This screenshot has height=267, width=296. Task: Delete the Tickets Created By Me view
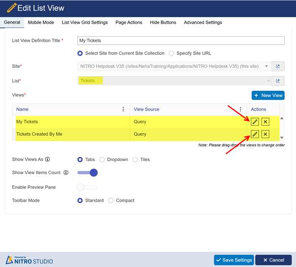(265, 134)
